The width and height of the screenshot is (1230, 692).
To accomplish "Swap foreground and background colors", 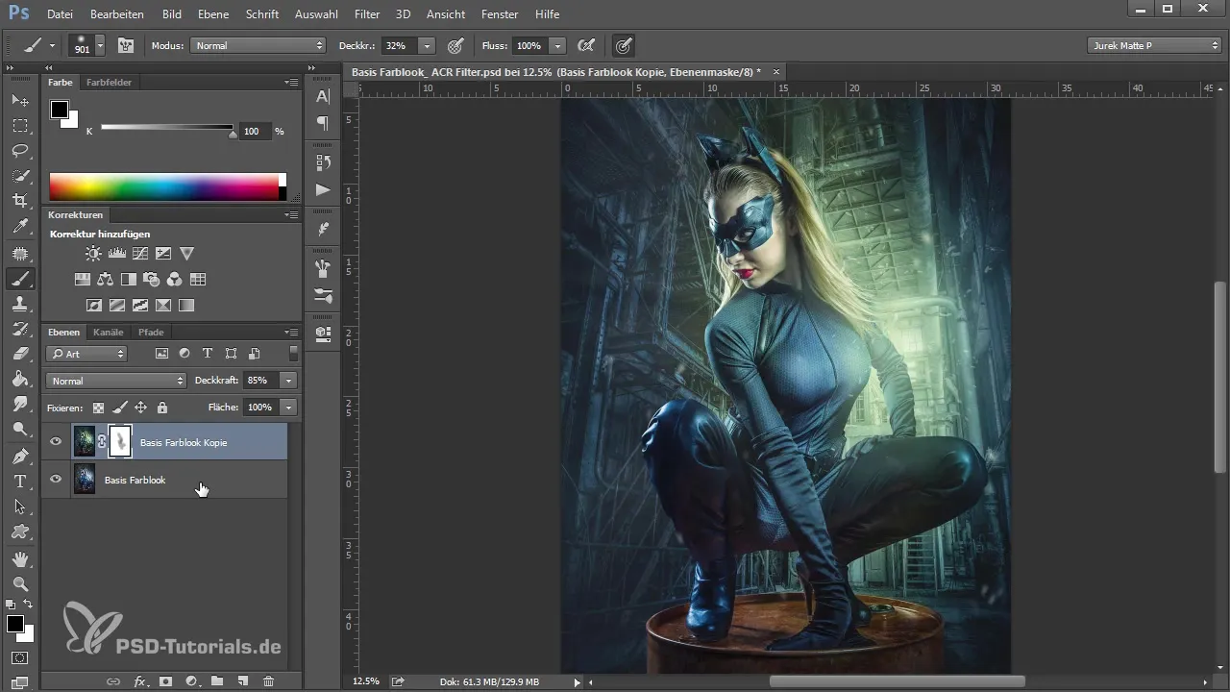I will [28, 604].
